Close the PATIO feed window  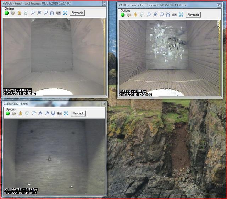[x=219, y=5]
